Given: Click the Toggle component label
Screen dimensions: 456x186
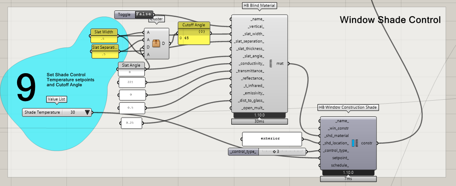Looking at the screenshot, I should (125, 15).
